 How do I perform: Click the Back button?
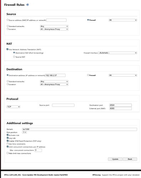coord(130,159)
